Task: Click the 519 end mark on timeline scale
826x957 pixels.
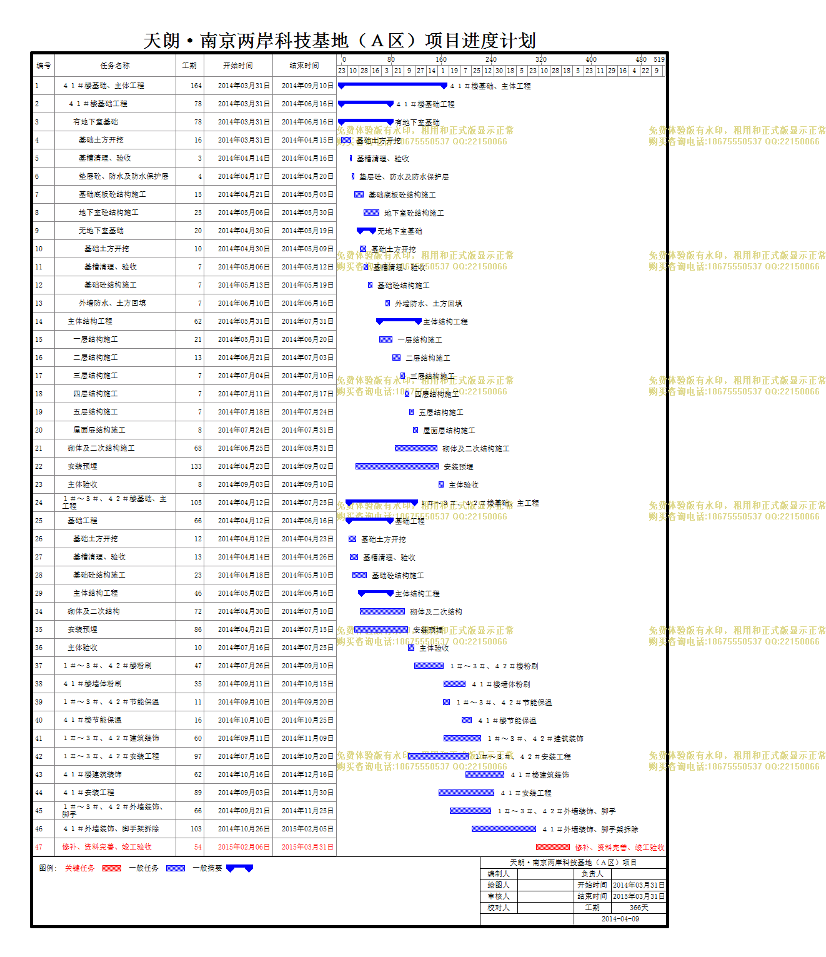Action: point(659,59)
